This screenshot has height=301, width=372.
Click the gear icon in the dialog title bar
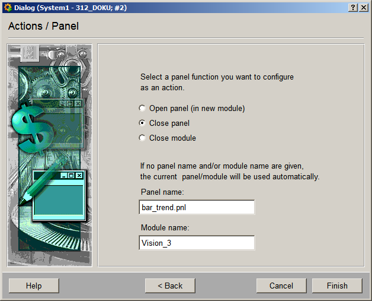pos(7,7)
